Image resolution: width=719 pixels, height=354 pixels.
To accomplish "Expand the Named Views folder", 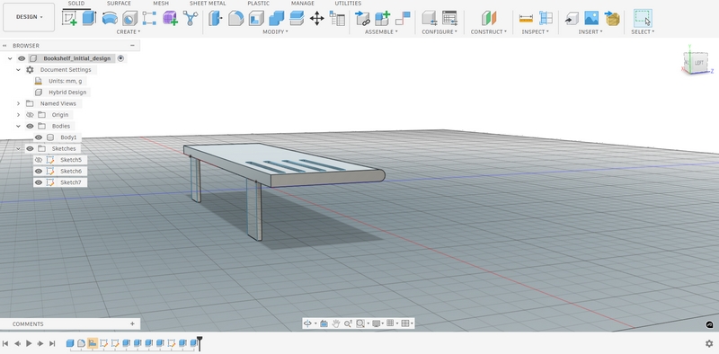I will pyautogui.click(x=18, y=103).
